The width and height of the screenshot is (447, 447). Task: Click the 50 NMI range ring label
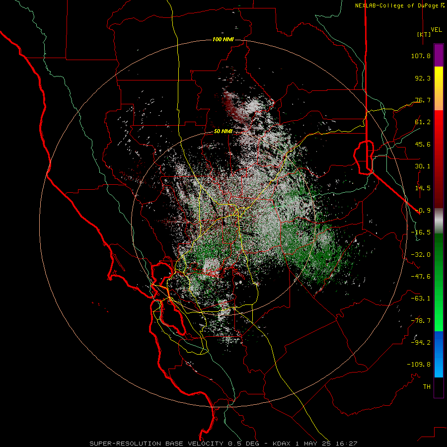click(x=223, y=131)
